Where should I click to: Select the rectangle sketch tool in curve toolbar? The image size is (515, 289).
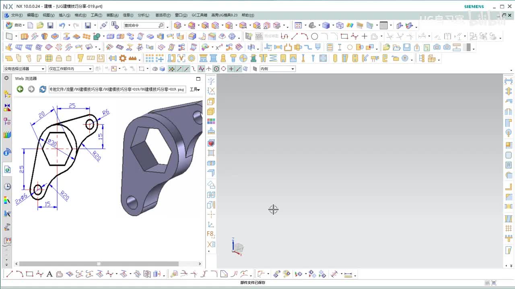pos(344,37)
